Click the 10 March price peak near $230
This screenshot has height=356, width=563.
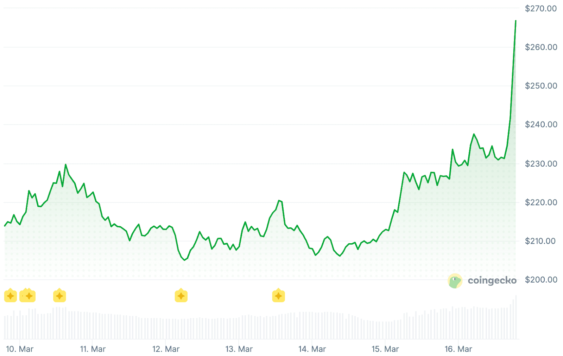point(65,164)
